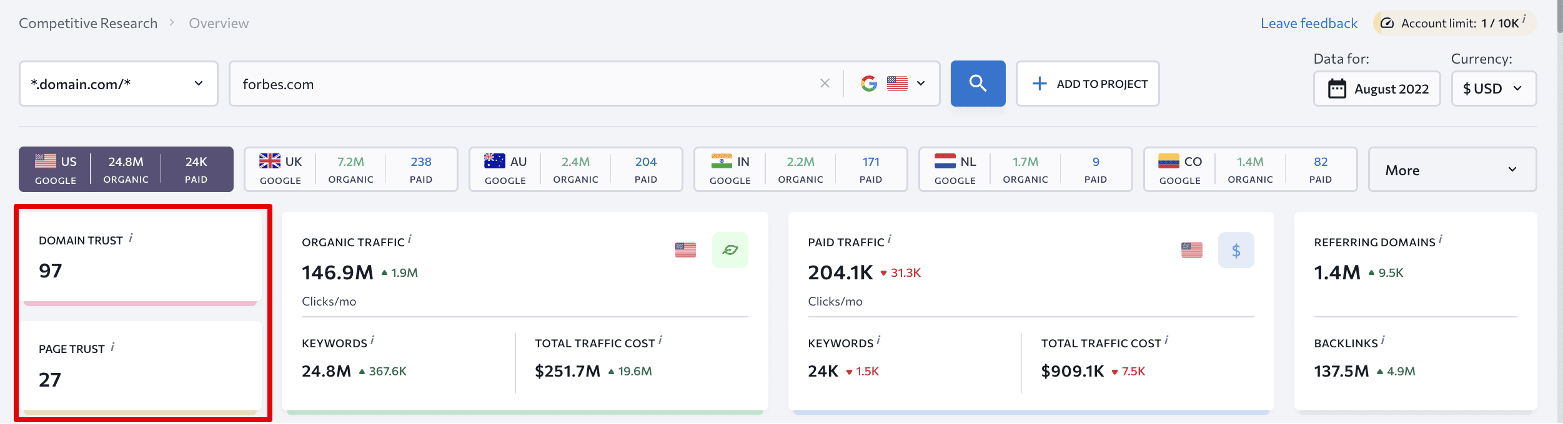Click the 1.4M referring domains value

(1337, 272)
